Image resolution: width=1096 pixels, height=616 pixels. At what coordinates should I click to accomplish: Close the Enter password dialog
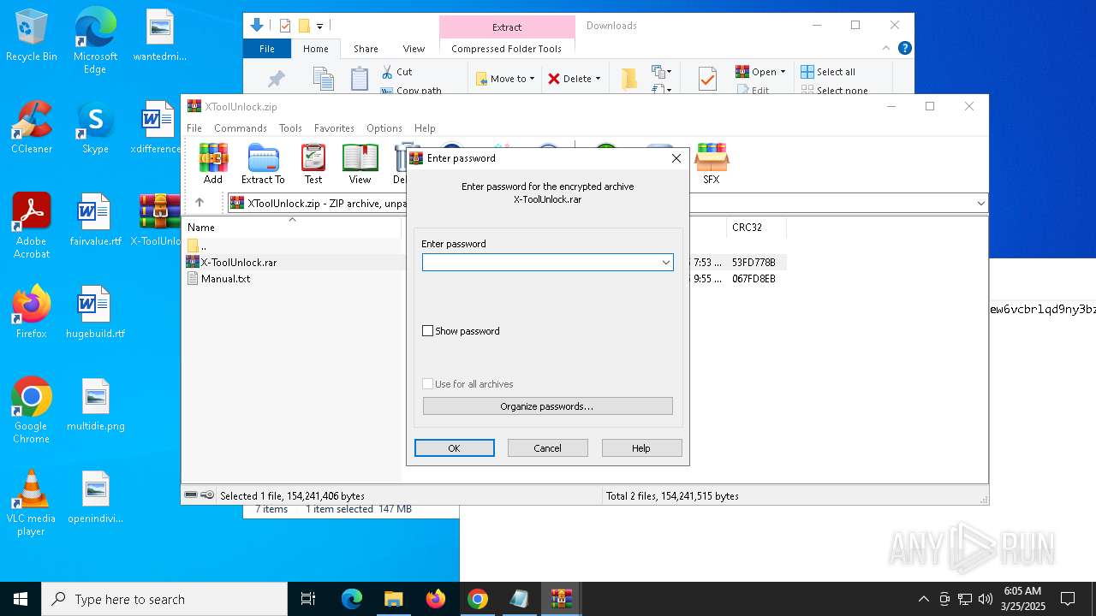click(676, 158)
